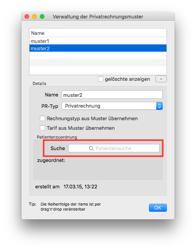Click the green zoom window button
Viewport: 196px width, 250px height.
pyautogui.click(x=42, y=16)
